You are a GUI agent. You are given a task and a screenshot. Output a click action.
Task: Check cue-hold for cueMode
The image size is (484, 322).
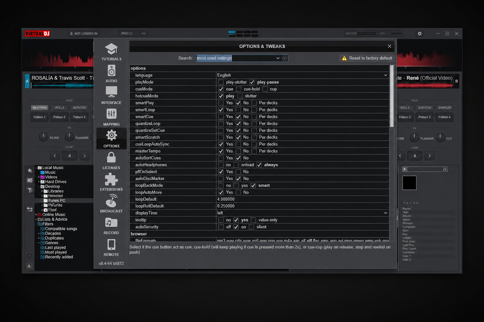click(x=238, y=89)
